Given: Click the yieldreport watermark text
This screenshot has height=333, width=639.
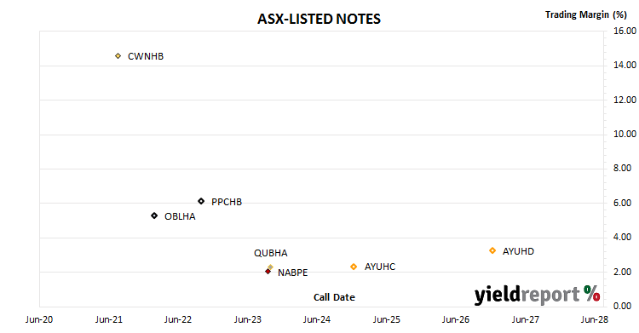Looking at the screenshot, I should tap(527, 295).
